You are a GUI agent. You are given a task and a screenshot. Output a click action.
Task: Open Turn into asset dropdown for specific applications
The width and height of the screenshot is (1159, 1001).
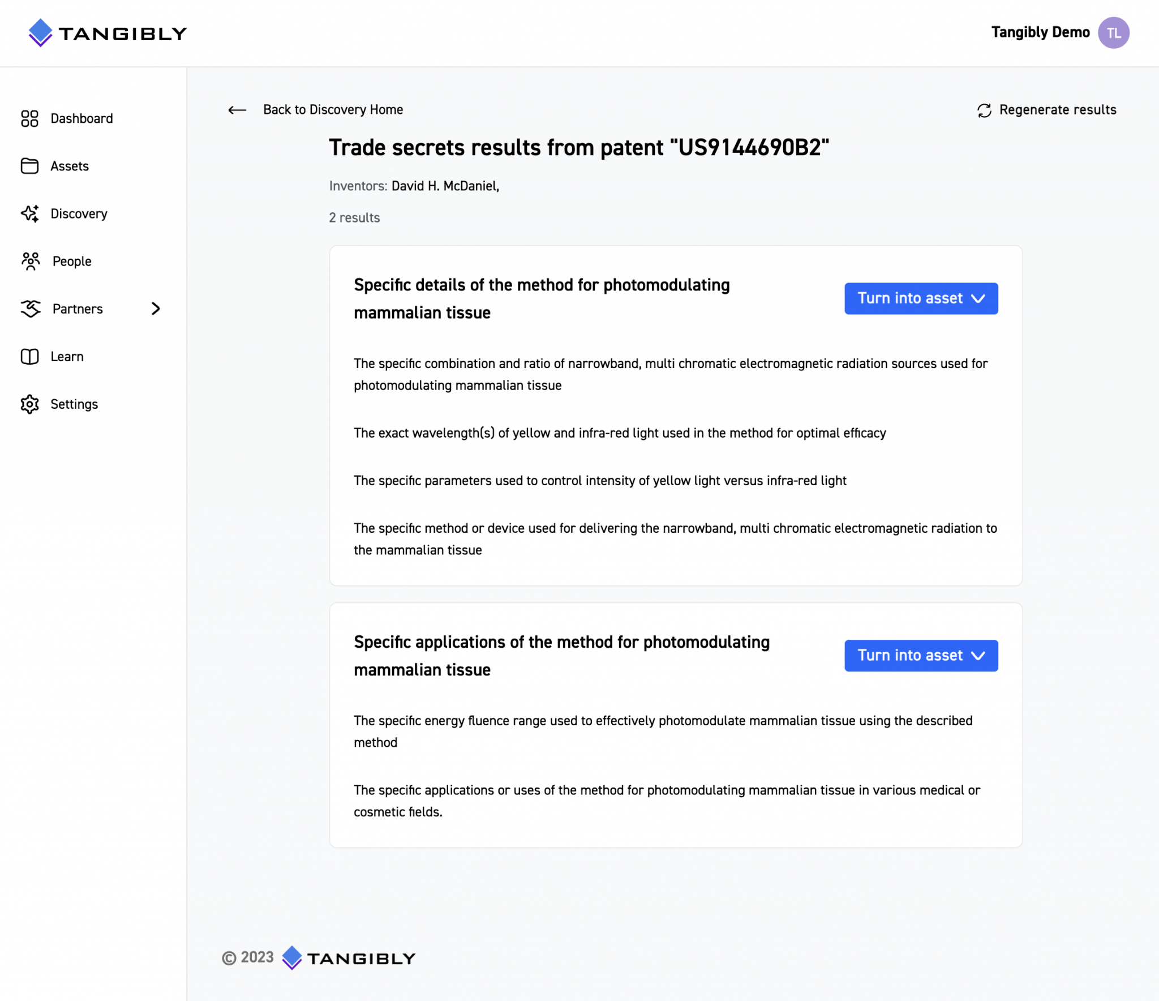[x=921, y=656]
